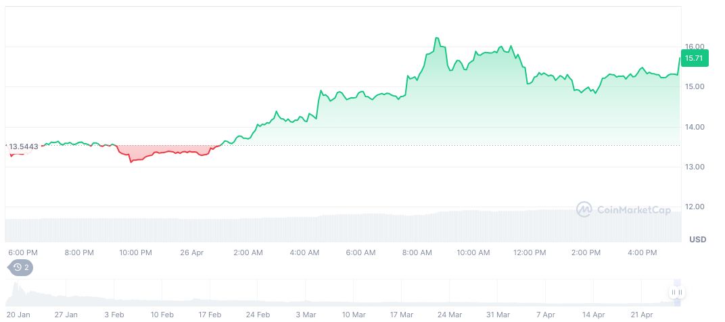Click the 12:00 PM time axis label
The image size is (725, 322).
[x=530, y=252]
